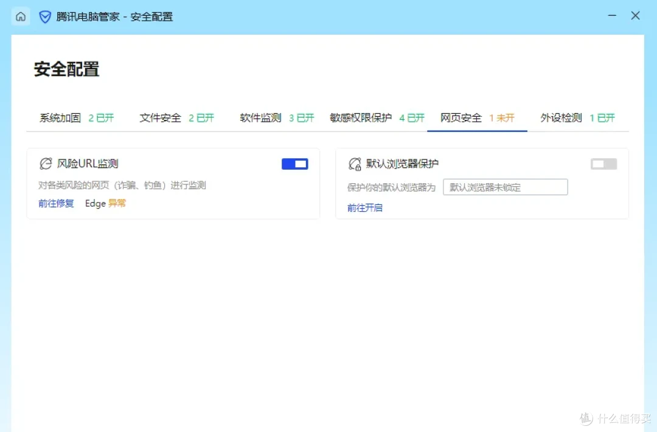Click the 前往修复 link
The height and width of the screenshot is (432, 657).
coord(56,204)
